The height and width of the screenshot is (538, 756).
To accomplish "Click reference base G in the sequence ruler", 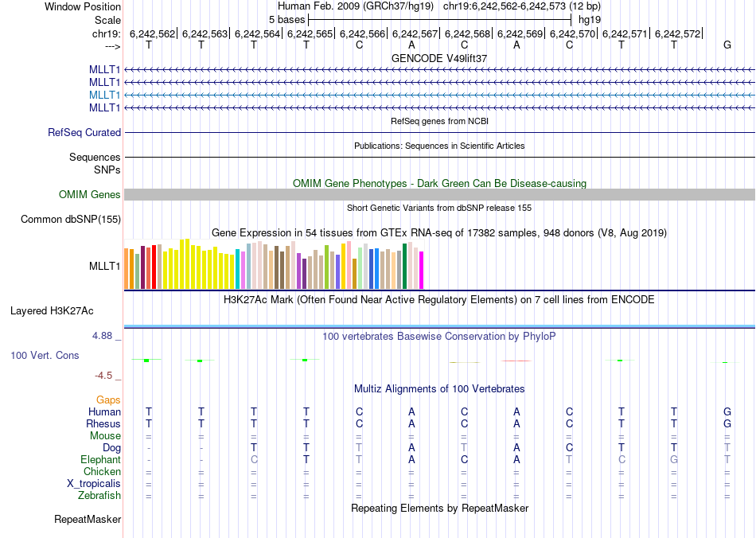I will click(x=727, y=45).
